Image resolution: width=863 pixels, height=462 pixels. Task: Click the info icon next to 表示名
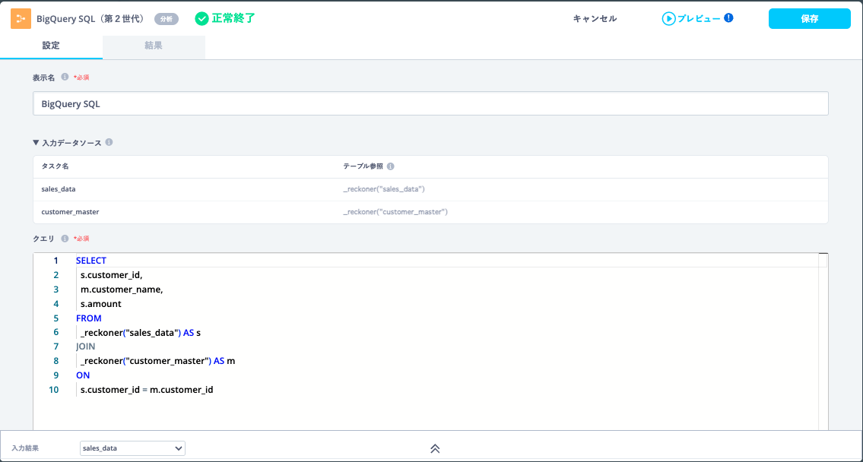65,77
